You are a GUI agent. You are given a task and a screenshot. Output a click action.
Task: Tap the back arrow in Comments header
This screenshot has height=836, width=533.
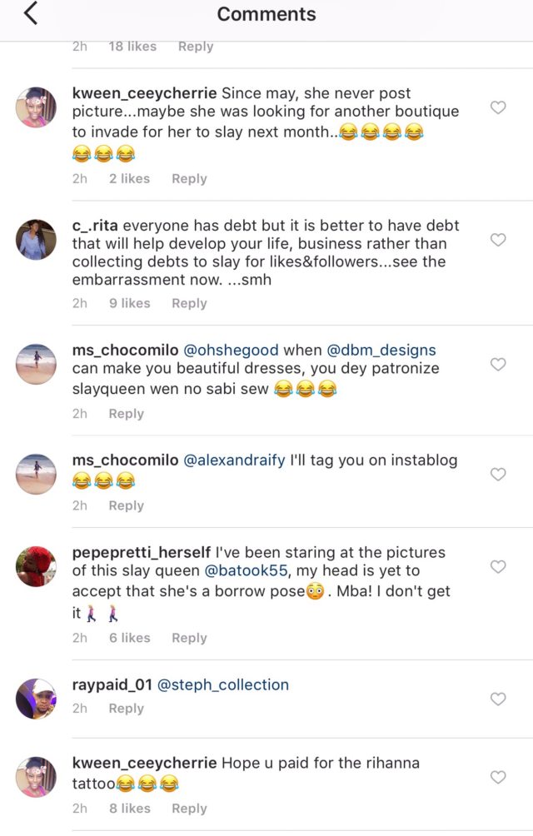(31, 14)
